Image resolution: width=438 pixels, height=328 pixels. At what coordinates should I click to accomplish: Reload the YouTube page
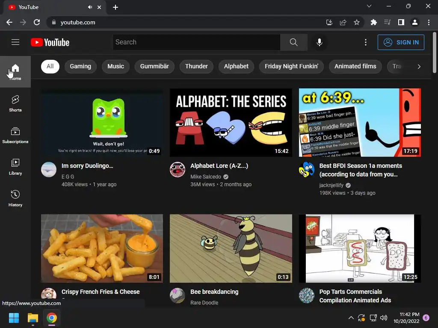coord(37,22)
